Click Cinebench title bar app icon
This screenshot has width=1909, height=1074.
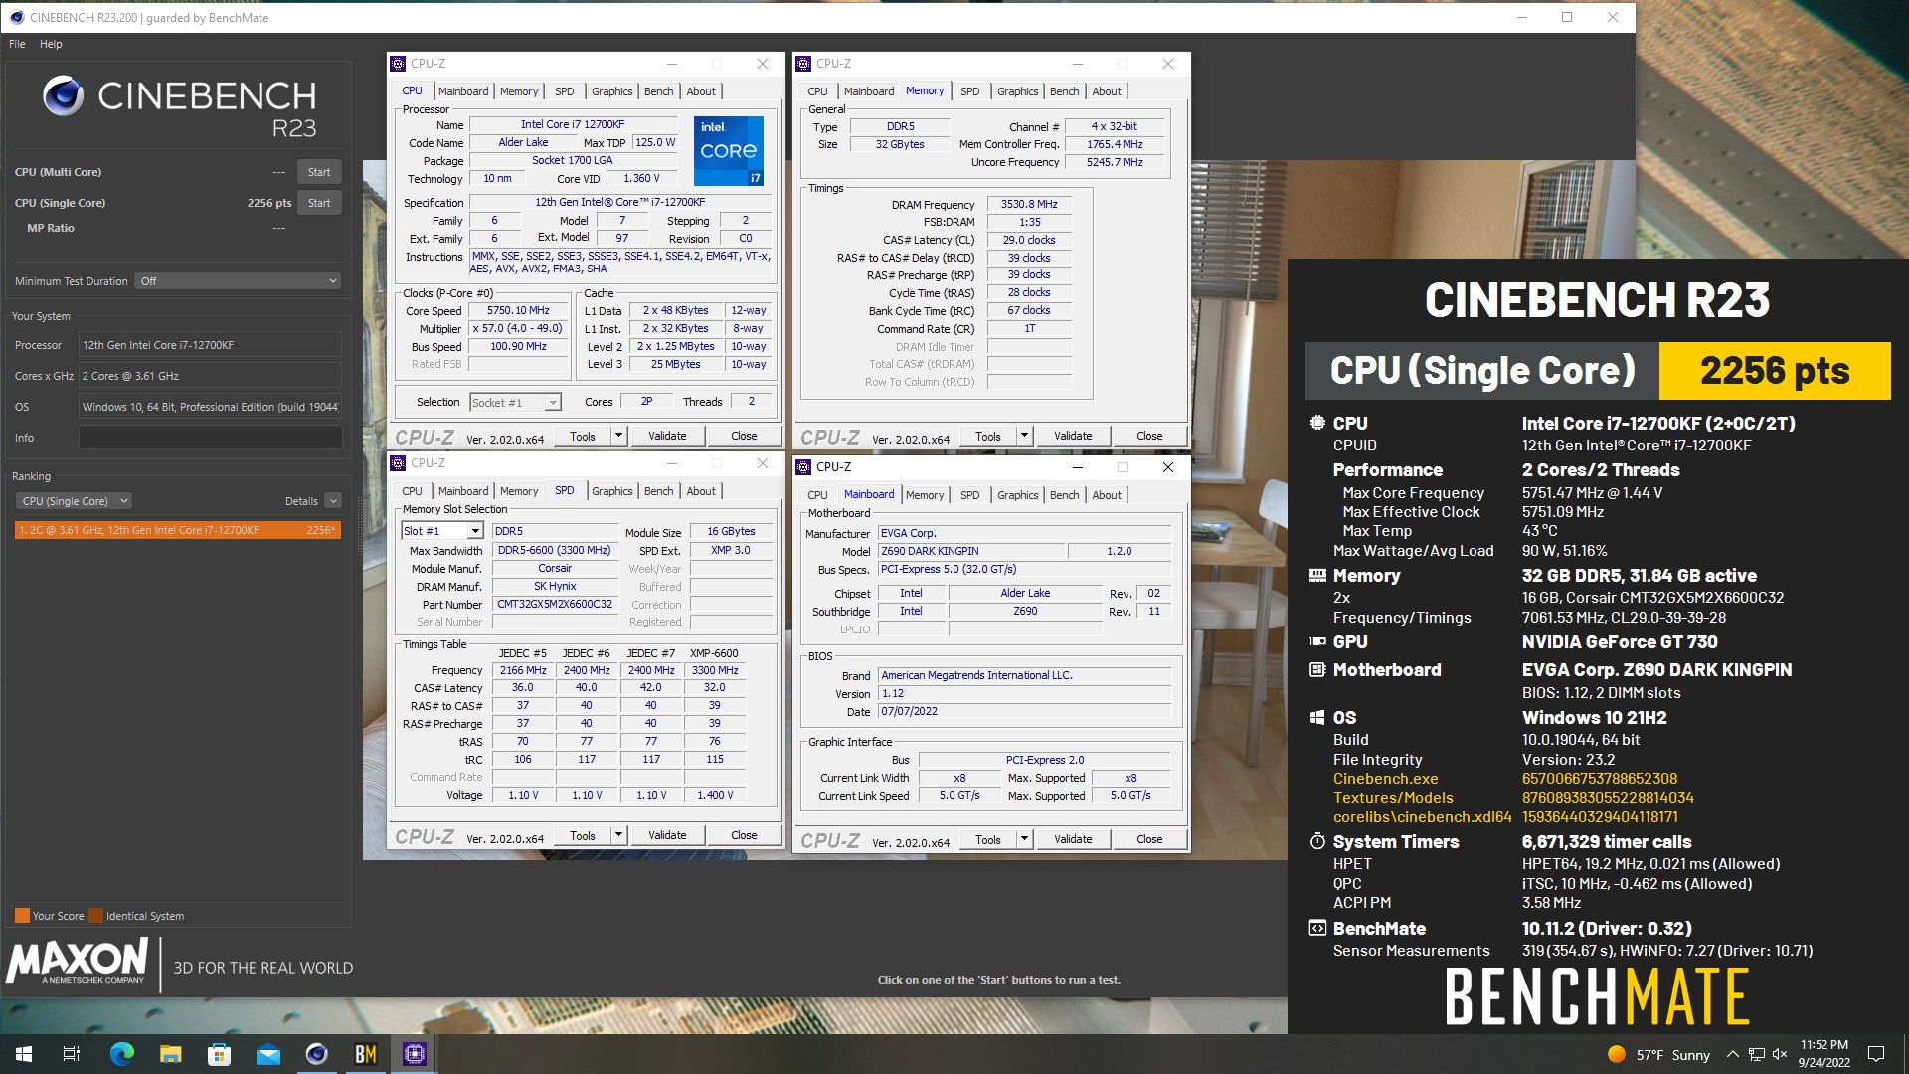click(x=16, y=17)
